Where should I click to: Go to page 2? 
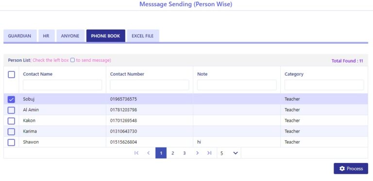pos(173,153)
